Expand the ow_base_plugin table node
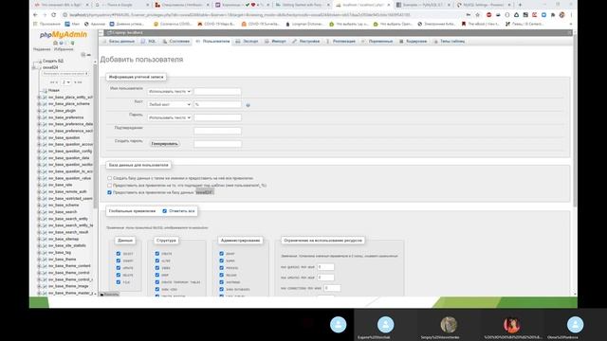 point(39,111)
